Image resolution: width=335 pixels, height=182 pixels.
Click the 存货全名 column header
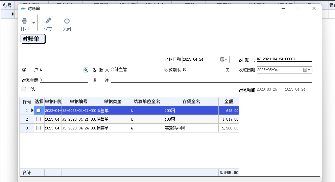(191, 102)
